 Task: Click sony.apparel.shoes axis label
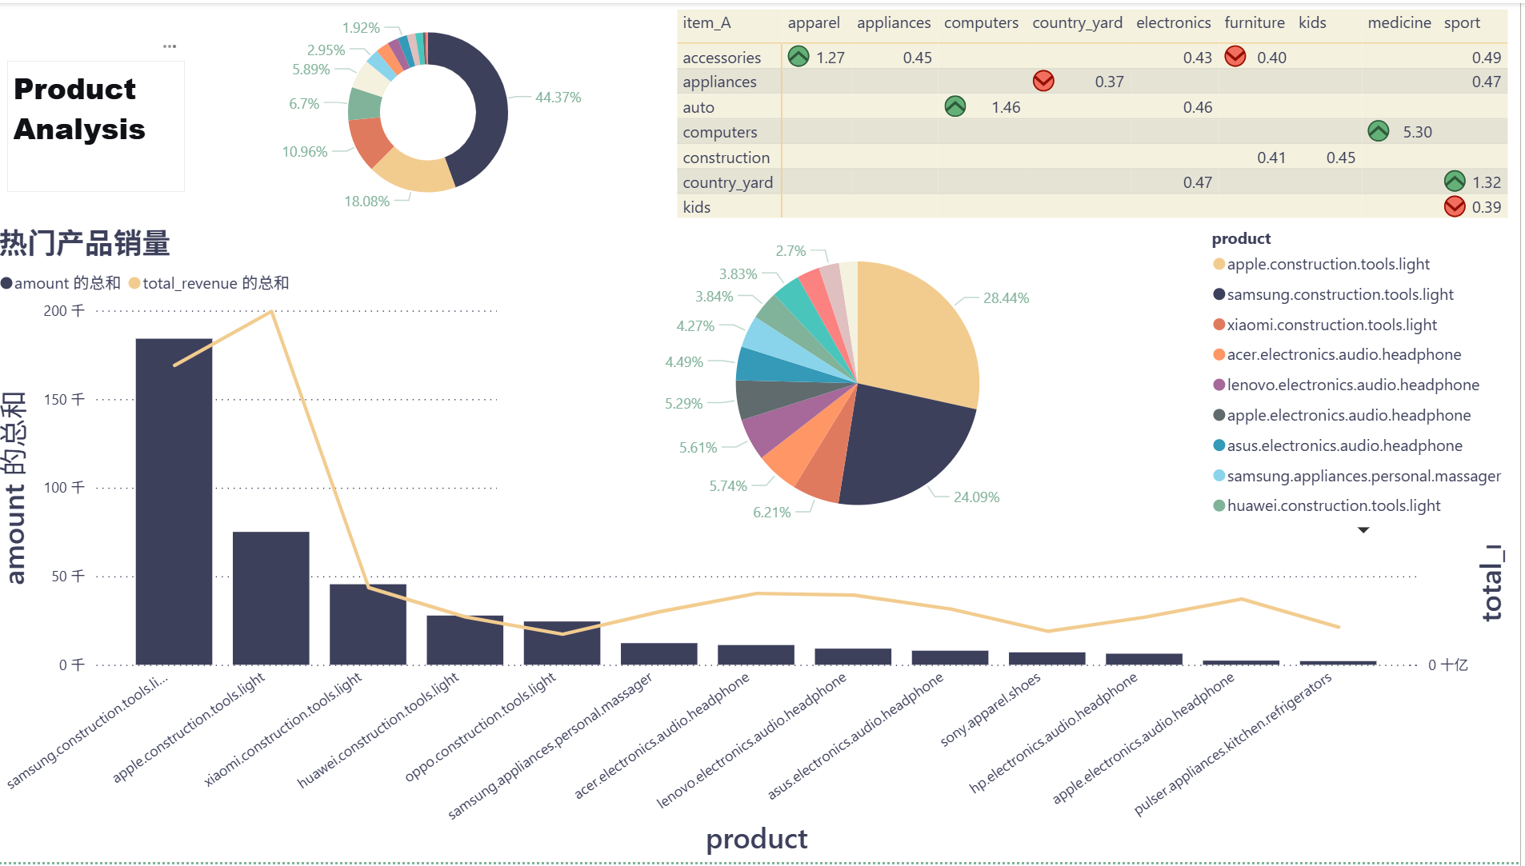[x=990, y=710]
